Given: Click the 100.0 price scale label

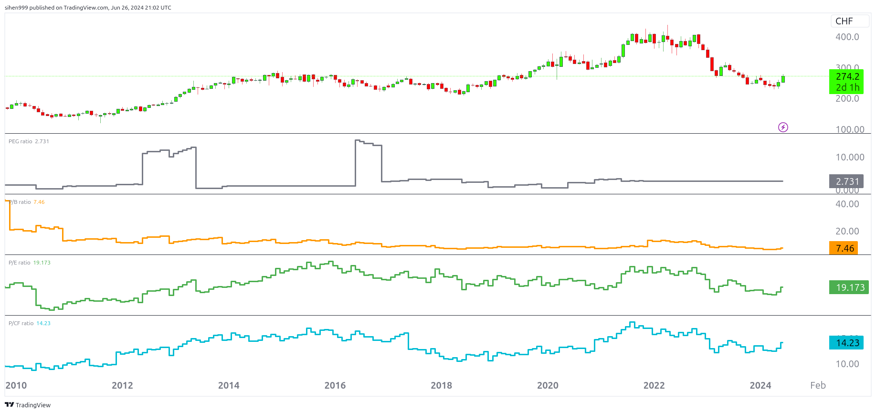Looking at the screenshot, I should click(x=850, y=129).
